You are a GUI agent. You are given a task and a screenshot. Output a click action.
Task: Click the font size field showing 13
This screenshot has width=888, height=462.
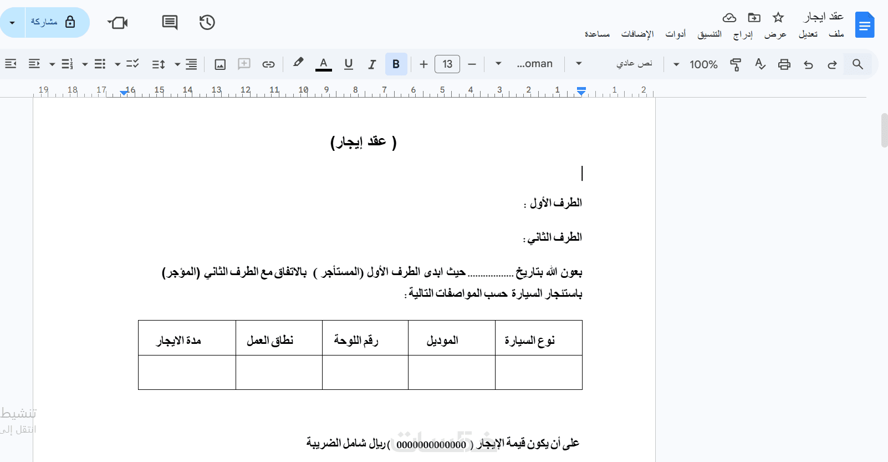[x=447, y=64]
